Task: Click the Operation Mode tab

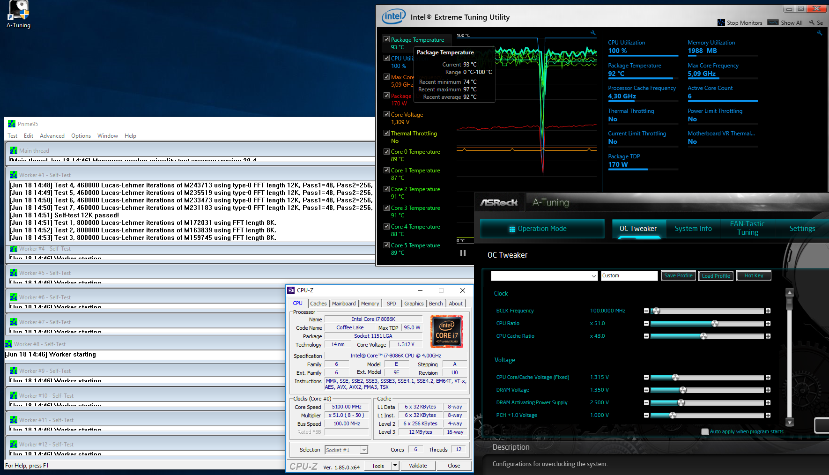Action: [542, 229]
